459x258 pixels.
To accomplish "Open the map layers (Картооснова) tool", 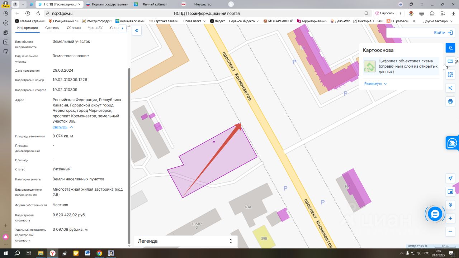I will pos(450,48).
